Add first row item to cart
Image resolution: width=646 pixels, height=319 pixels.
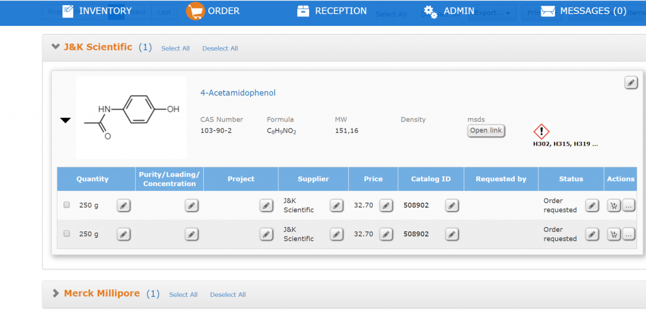coord(613,205)
